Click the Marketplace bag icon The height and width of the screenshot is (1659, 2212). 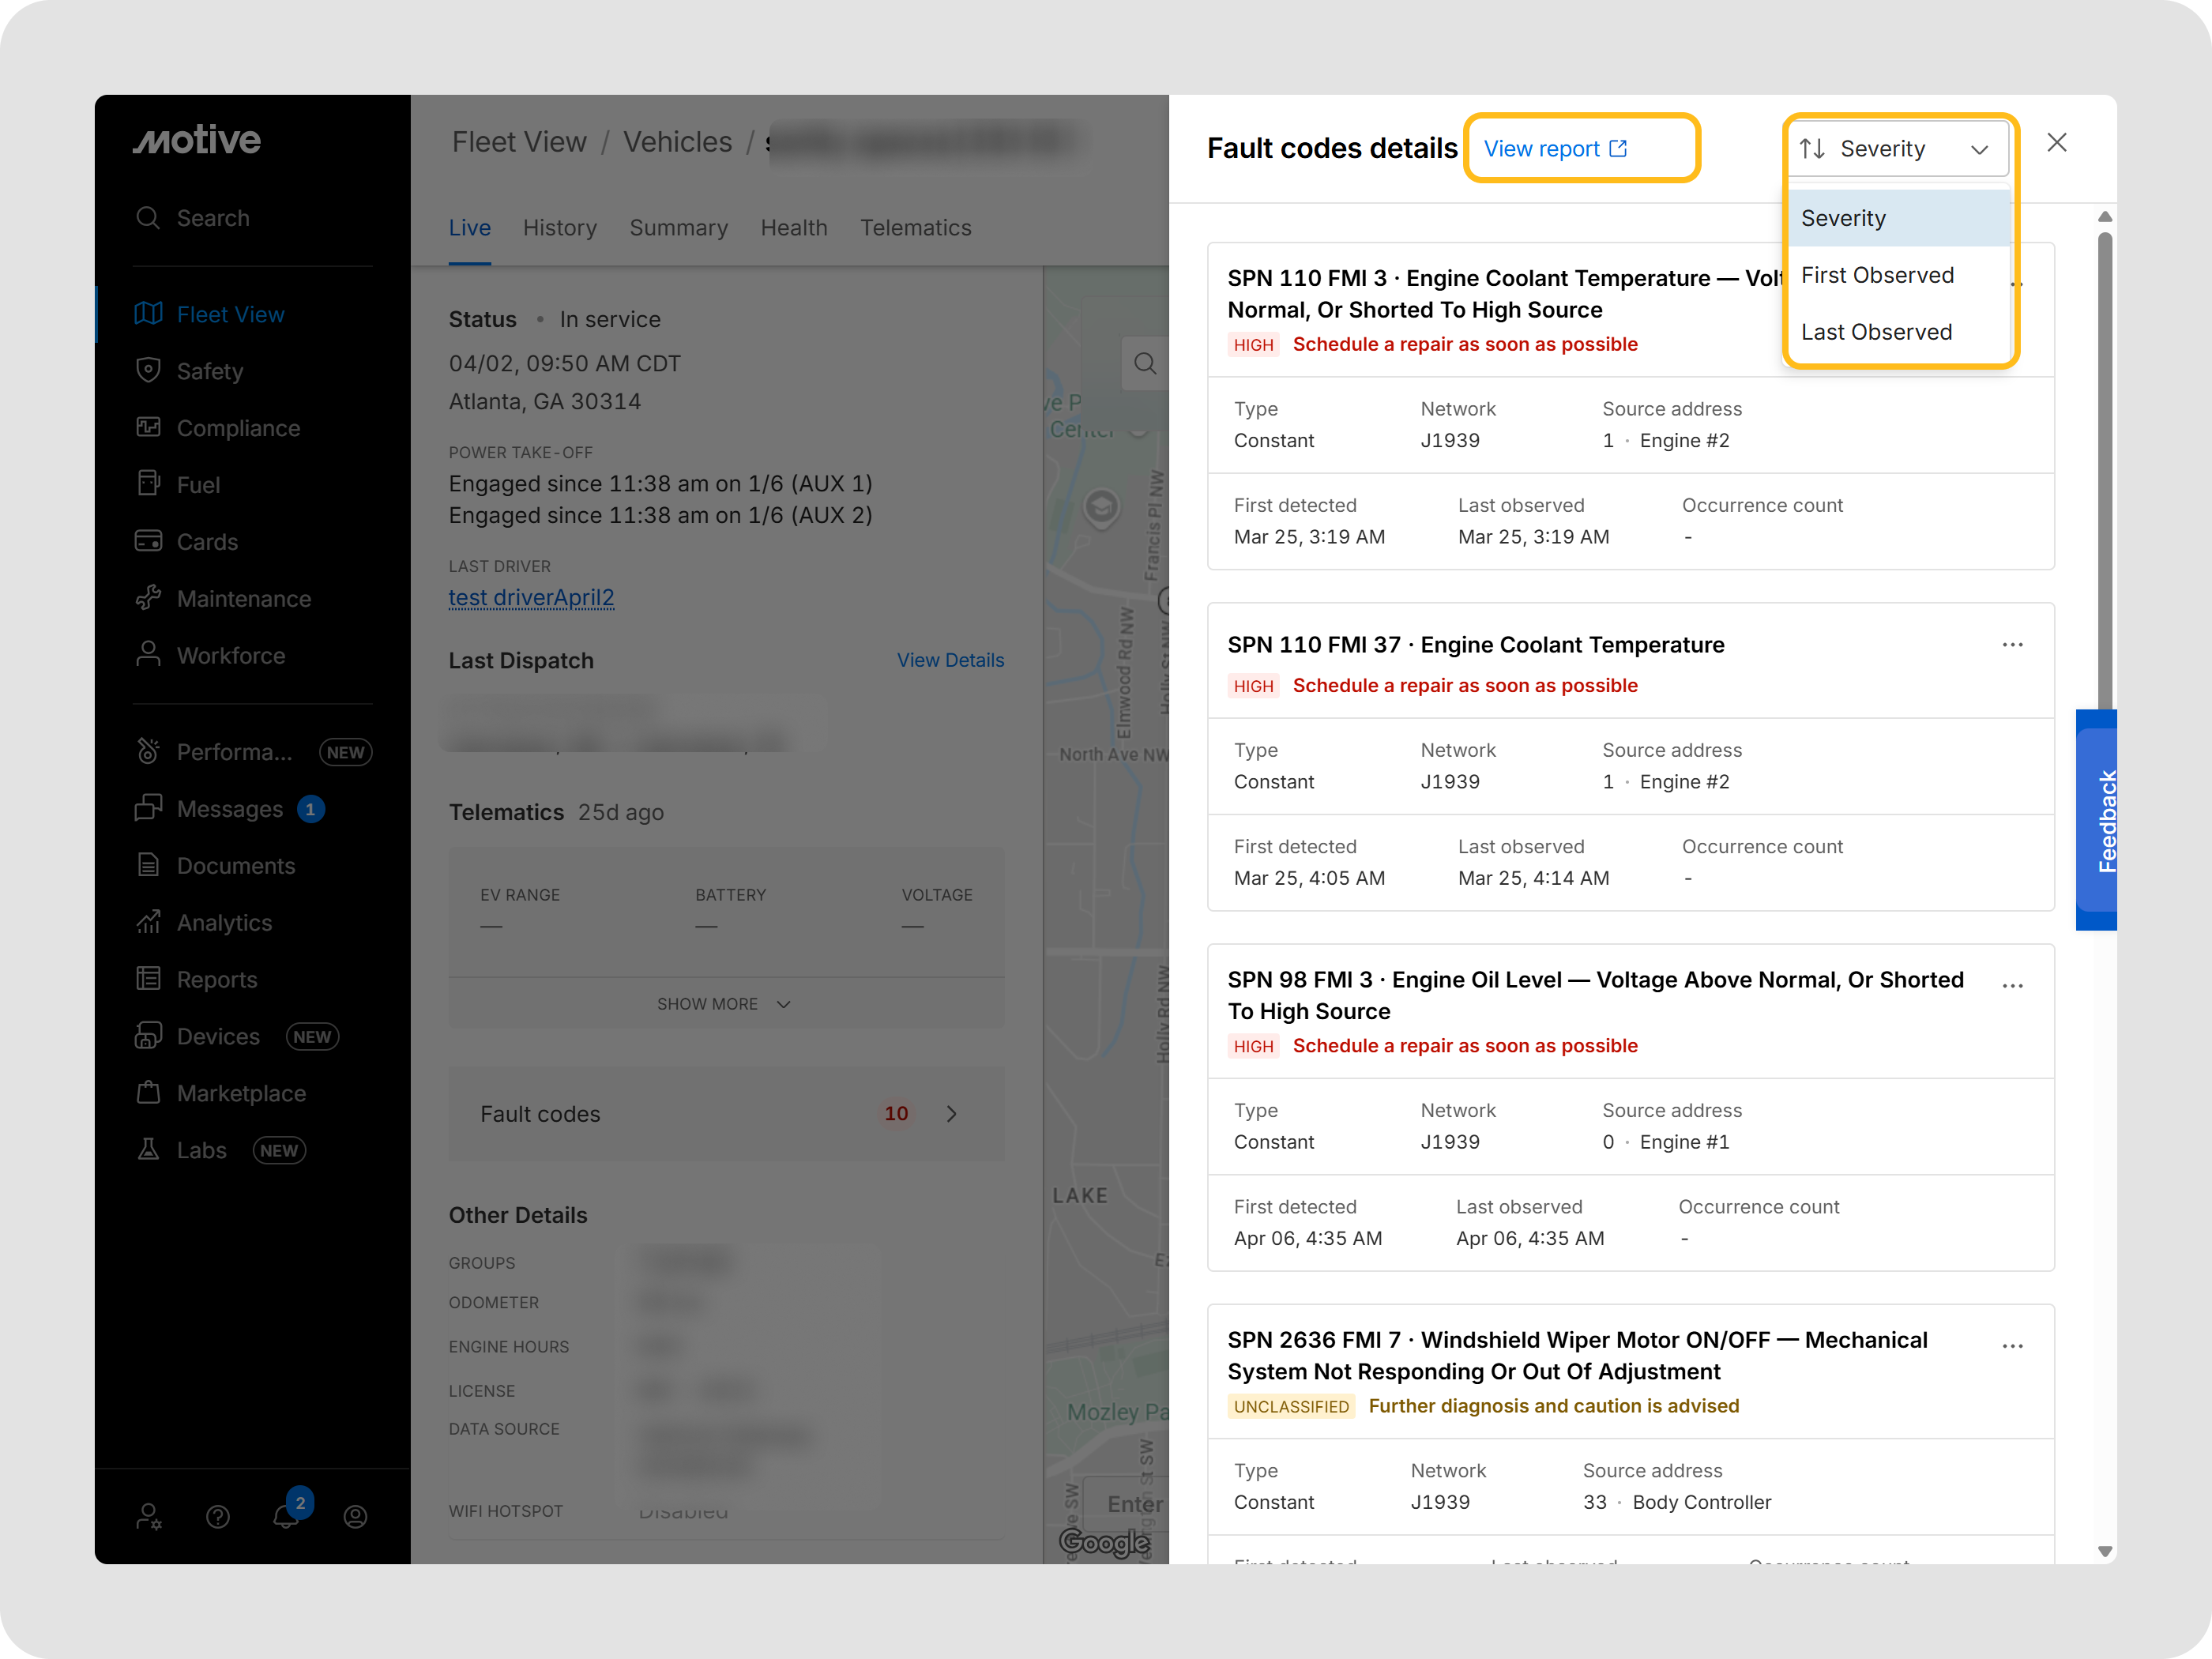tap(148, 1093)
